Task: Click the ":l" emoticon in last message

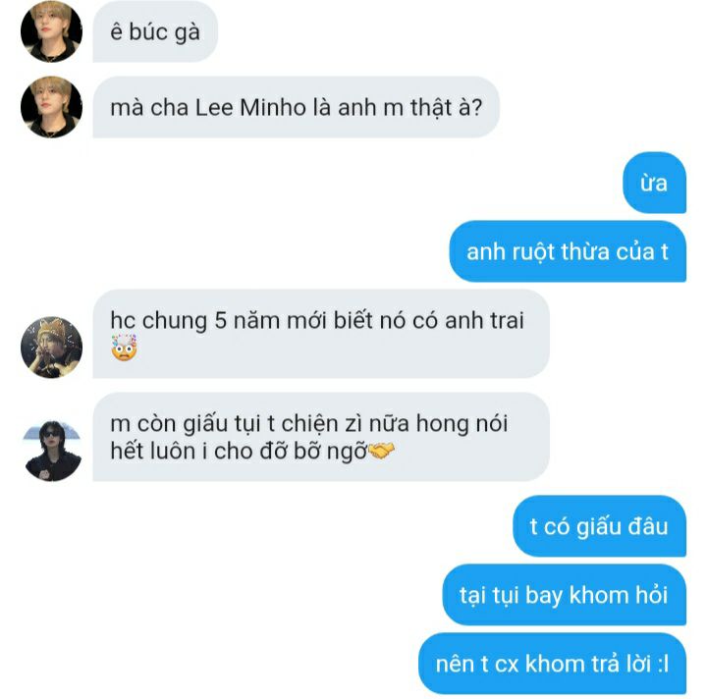Action: click(x=663, y=665)
